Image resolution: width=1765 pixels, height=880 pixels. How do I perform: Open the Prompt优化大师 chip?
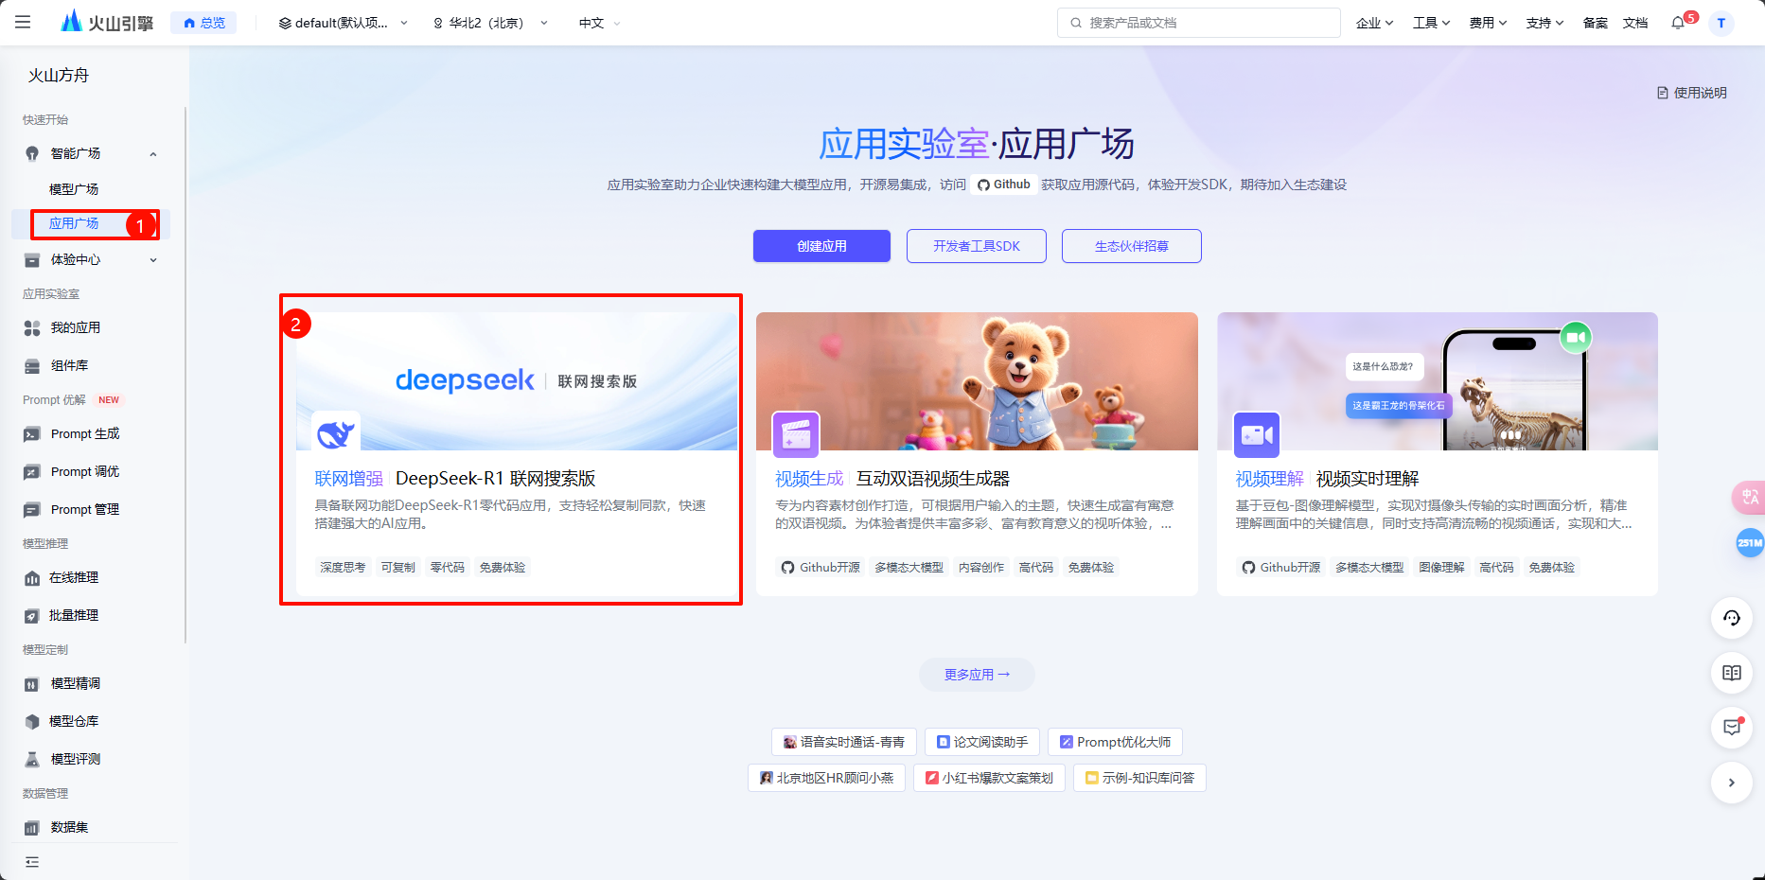click(1115, 742)
